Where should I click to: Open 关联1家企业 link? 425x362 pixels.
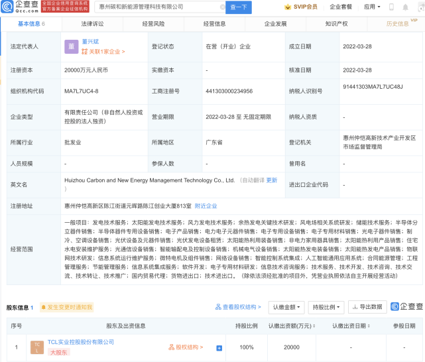pyautogui.click(x=103, y=52)
